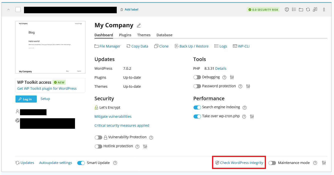Open Autoupdate settings
The width and height of the screenshot is (334, 175).
click(x=55, y=163)
